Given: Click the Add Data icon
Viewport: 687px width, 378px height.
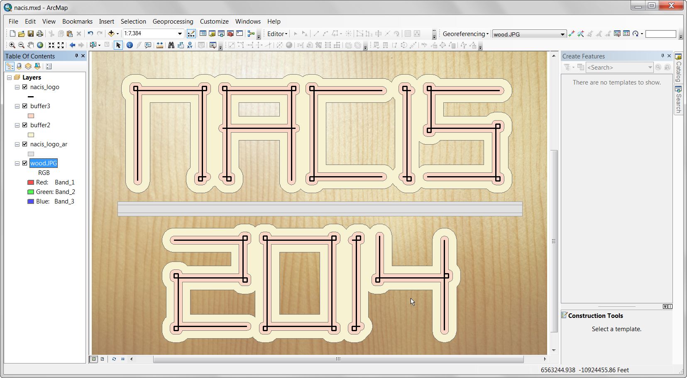Looking at the screenshot, I should [x=111, y=34].
